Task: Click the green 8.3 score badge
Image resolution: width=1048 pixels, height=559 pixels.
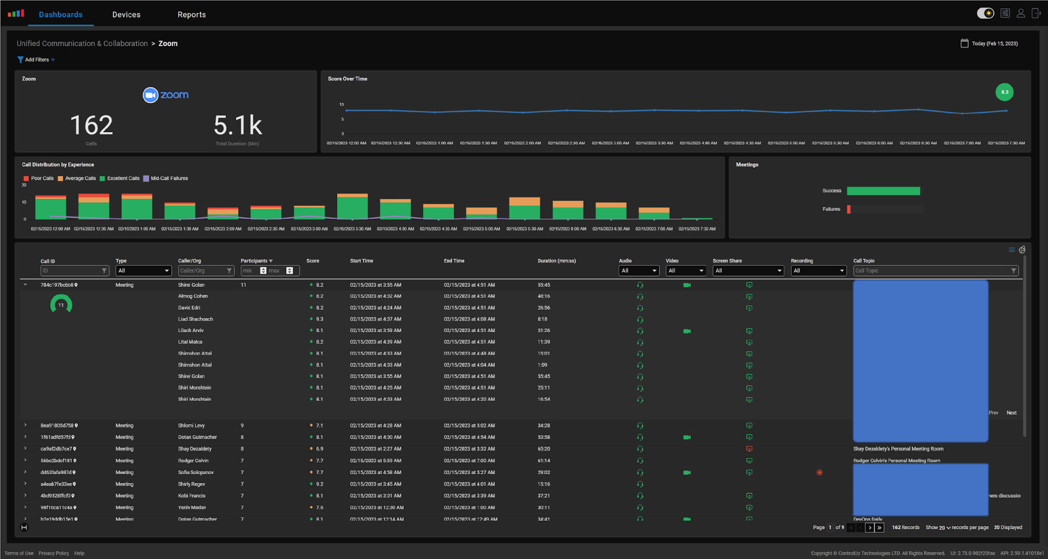Action: point(1004,92)
